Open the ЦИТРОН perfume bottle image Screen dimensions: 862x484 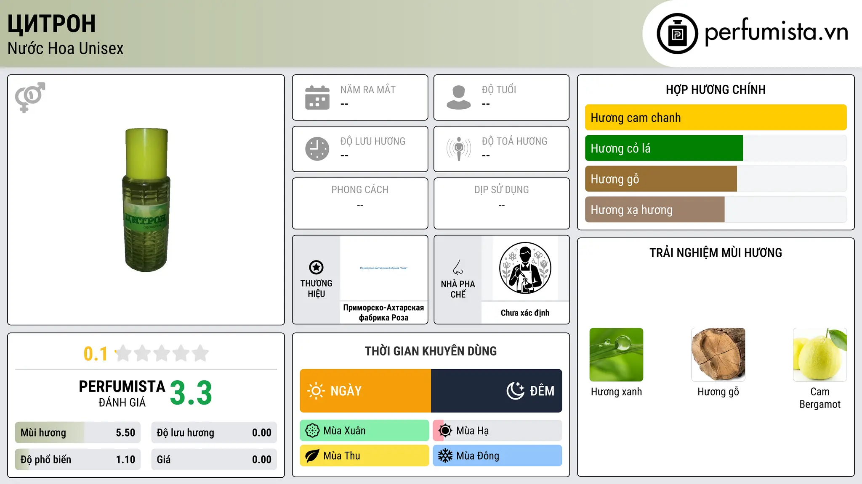point(146,200)
